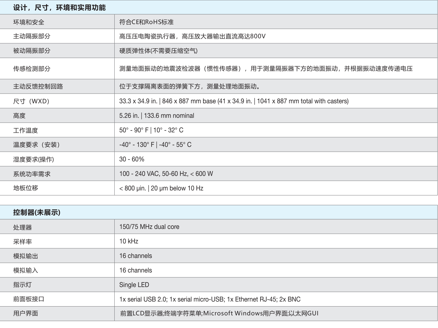Select text about 高压压电陶瓷执行器 800V
438x328 pixels.
click(192, 36)
